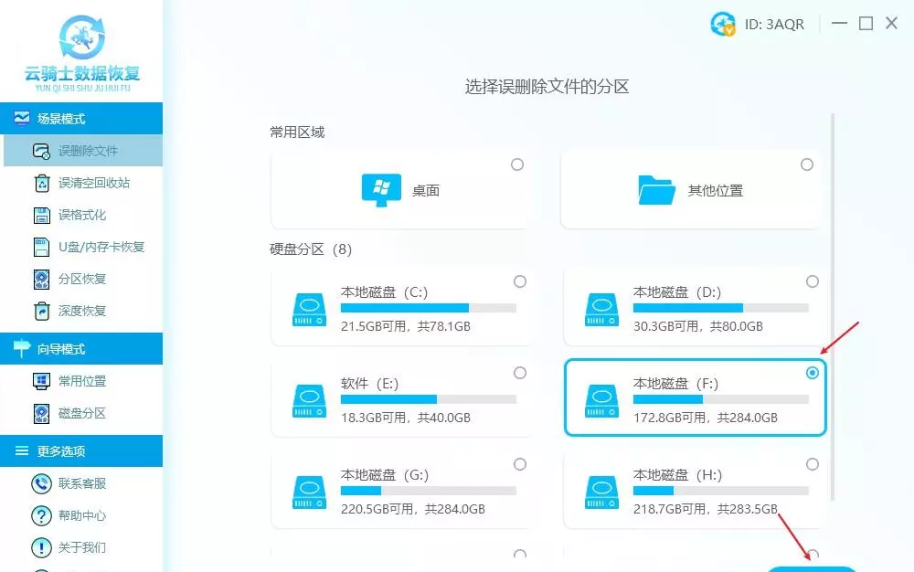914x572 pixels.
Task: Select 误格式化 format recovery icon
Action: point(42,215)
